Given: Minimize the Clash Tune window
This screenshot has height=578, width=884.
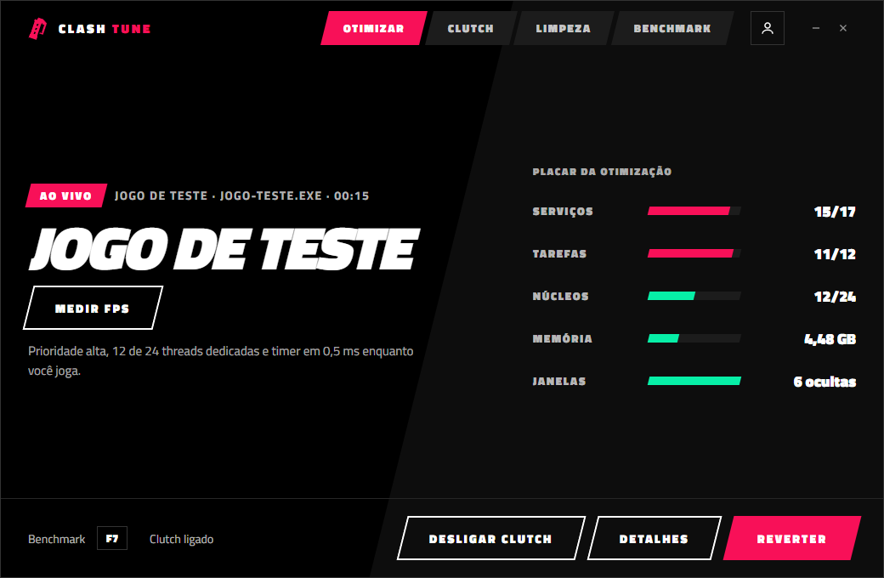Looking at the screenshot, I should click(x=816, y=28).
